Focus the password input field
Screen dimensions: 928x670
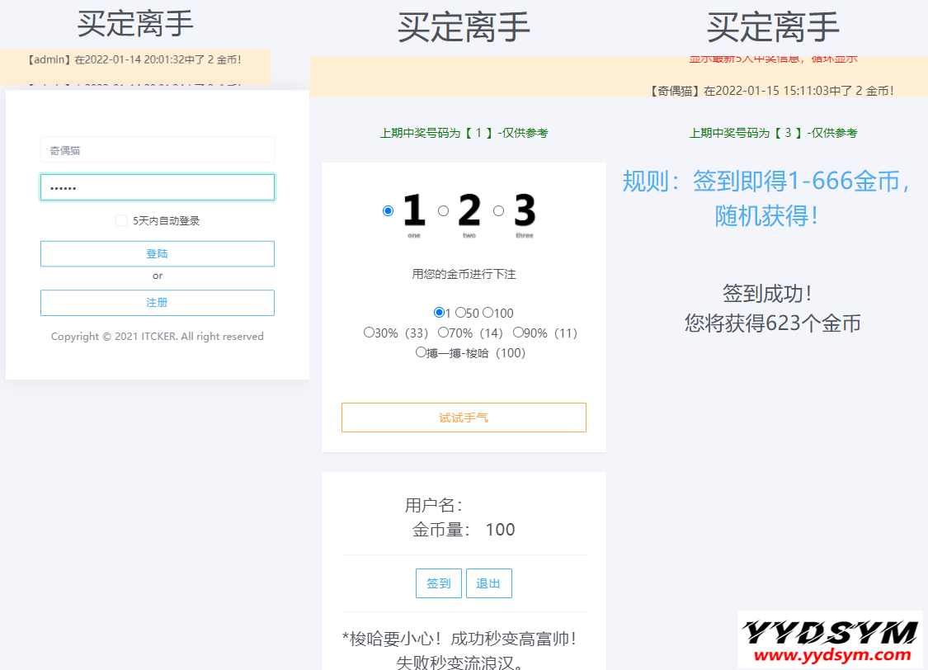click(x=157, y=187)
